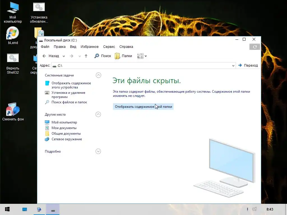The image size is (287, 215).
Task: Click the clock showing 8:43
Action: coord(270,209)
